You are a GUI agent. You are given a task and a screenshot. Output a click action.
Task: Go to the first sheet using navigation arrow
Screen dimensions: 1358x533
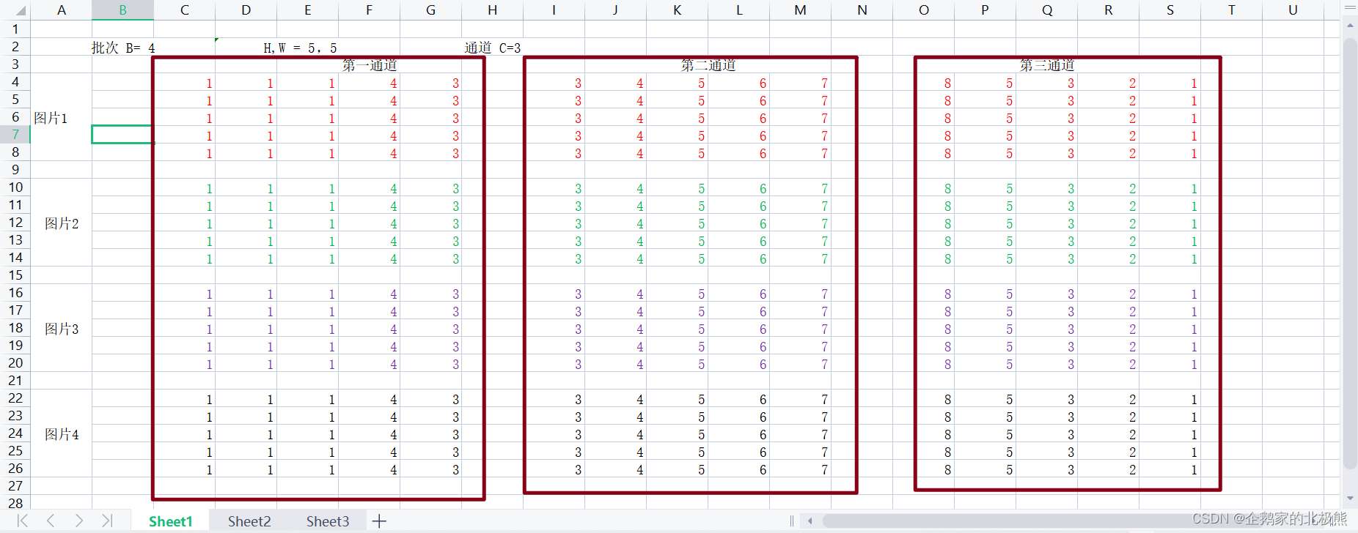(x=22, y=521)
